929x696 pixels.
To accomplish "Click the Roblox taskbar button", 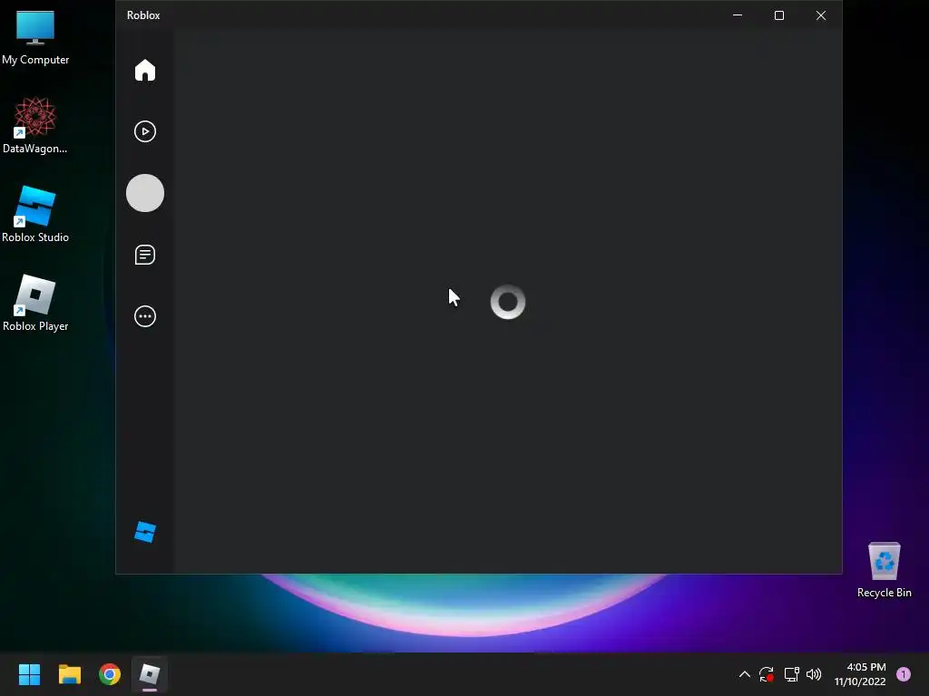I will pos(150,674).
